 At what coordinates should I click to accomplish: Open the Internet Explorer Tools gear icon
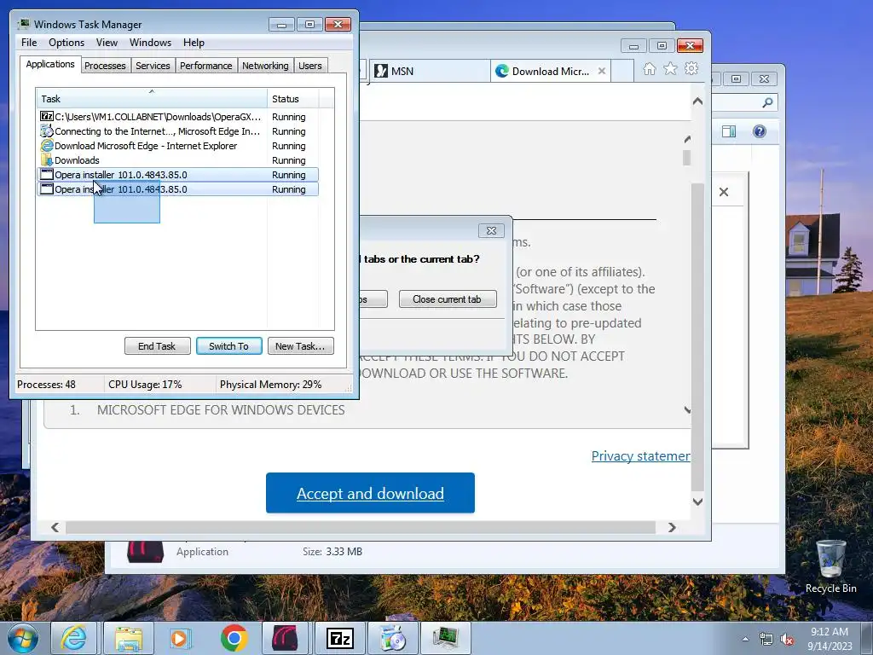pos(691,68)
